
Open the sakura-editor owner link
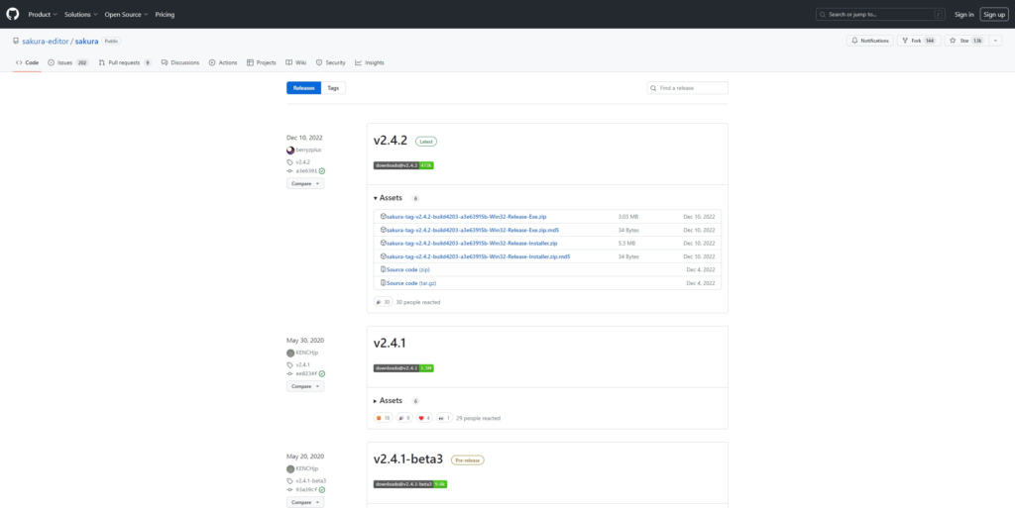(x=46, y=41)
